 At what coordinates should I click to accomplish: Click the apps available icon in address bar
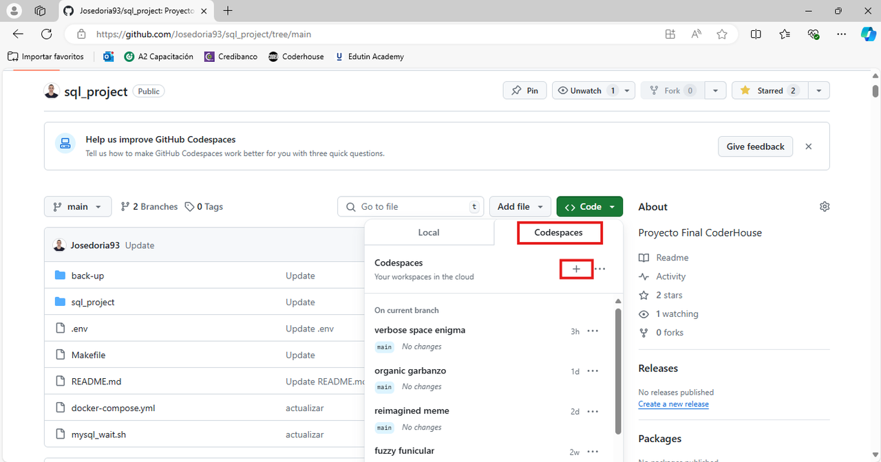pos(670,34)
